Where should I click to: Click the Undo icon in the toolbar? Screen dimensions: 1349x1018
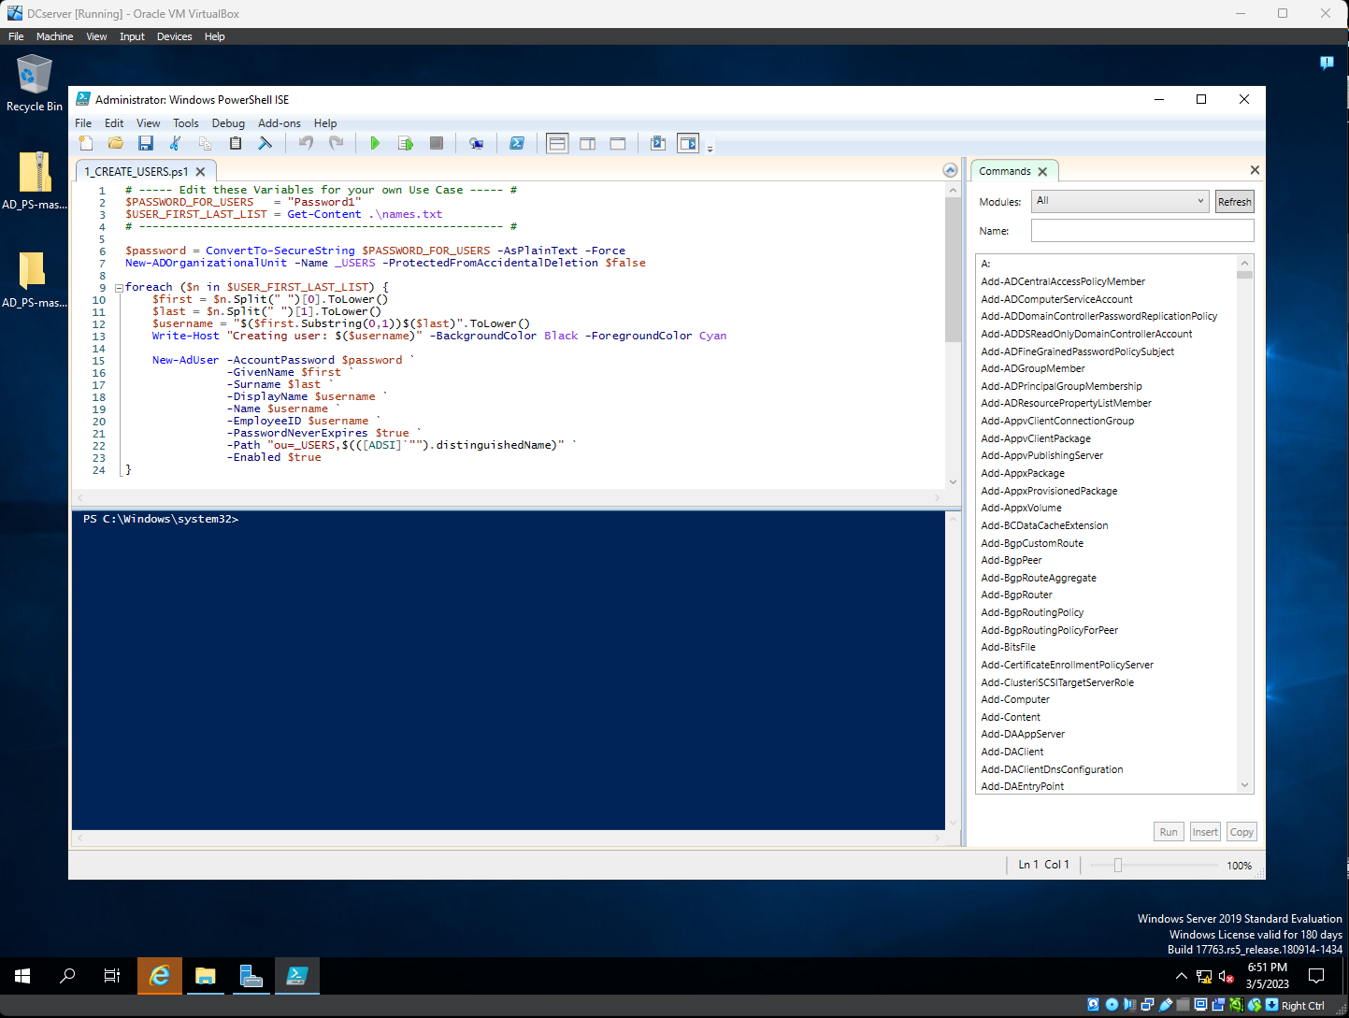[306, 143]
